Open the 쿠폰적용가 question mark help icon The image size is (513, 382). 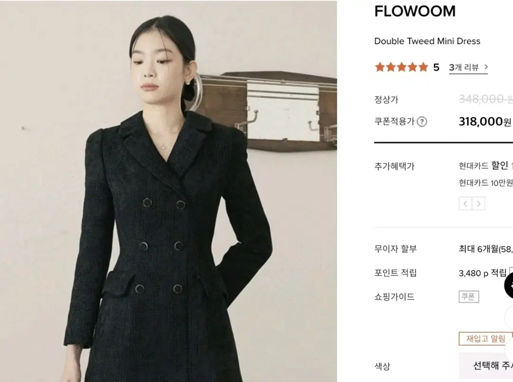[422, 122]
